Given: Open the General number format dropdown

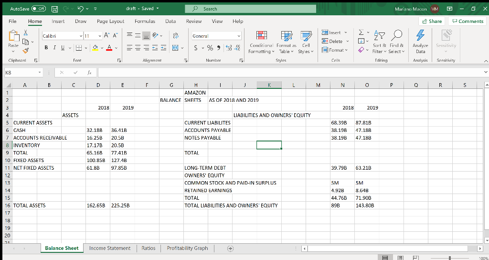Looking at the screenshot, I should click(239, 36).
